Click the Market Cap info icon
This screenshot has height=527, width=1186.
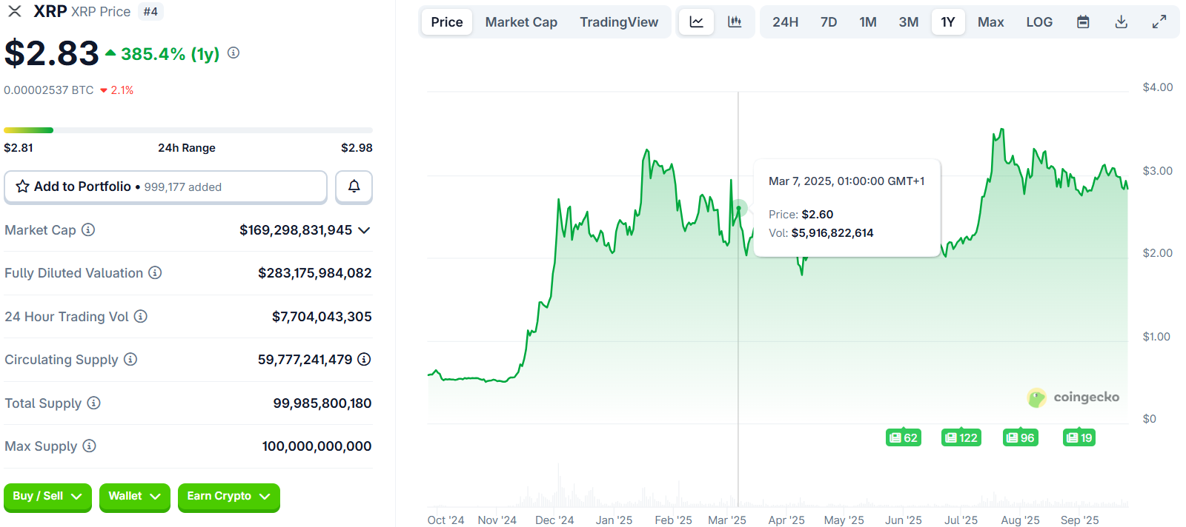88,230
